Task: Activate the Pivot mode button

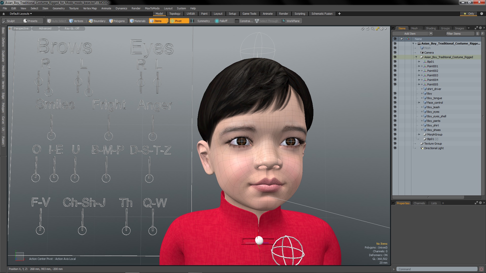Action: pos(179,21)
